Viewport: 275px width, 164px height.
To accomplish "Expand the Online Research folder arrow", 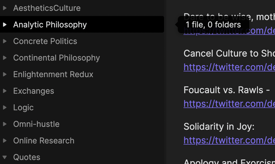I will click(x=4, y=141).
